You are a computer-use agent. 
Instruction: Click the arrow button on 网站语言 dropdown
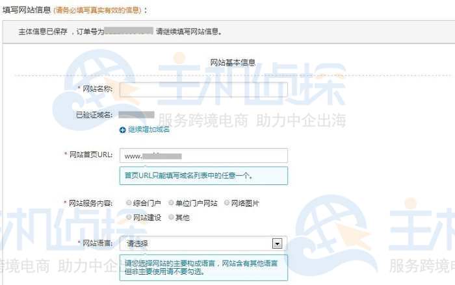[x=278, y=243]
